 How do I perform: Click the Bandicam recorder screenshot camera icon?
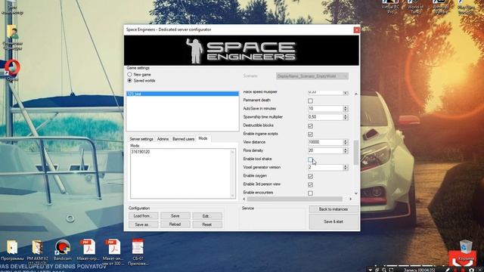point(471,270)
